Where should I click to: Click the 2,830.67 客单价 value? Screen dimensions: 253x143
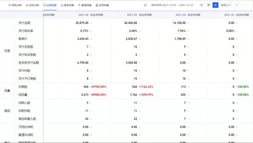tap(131, 39)
